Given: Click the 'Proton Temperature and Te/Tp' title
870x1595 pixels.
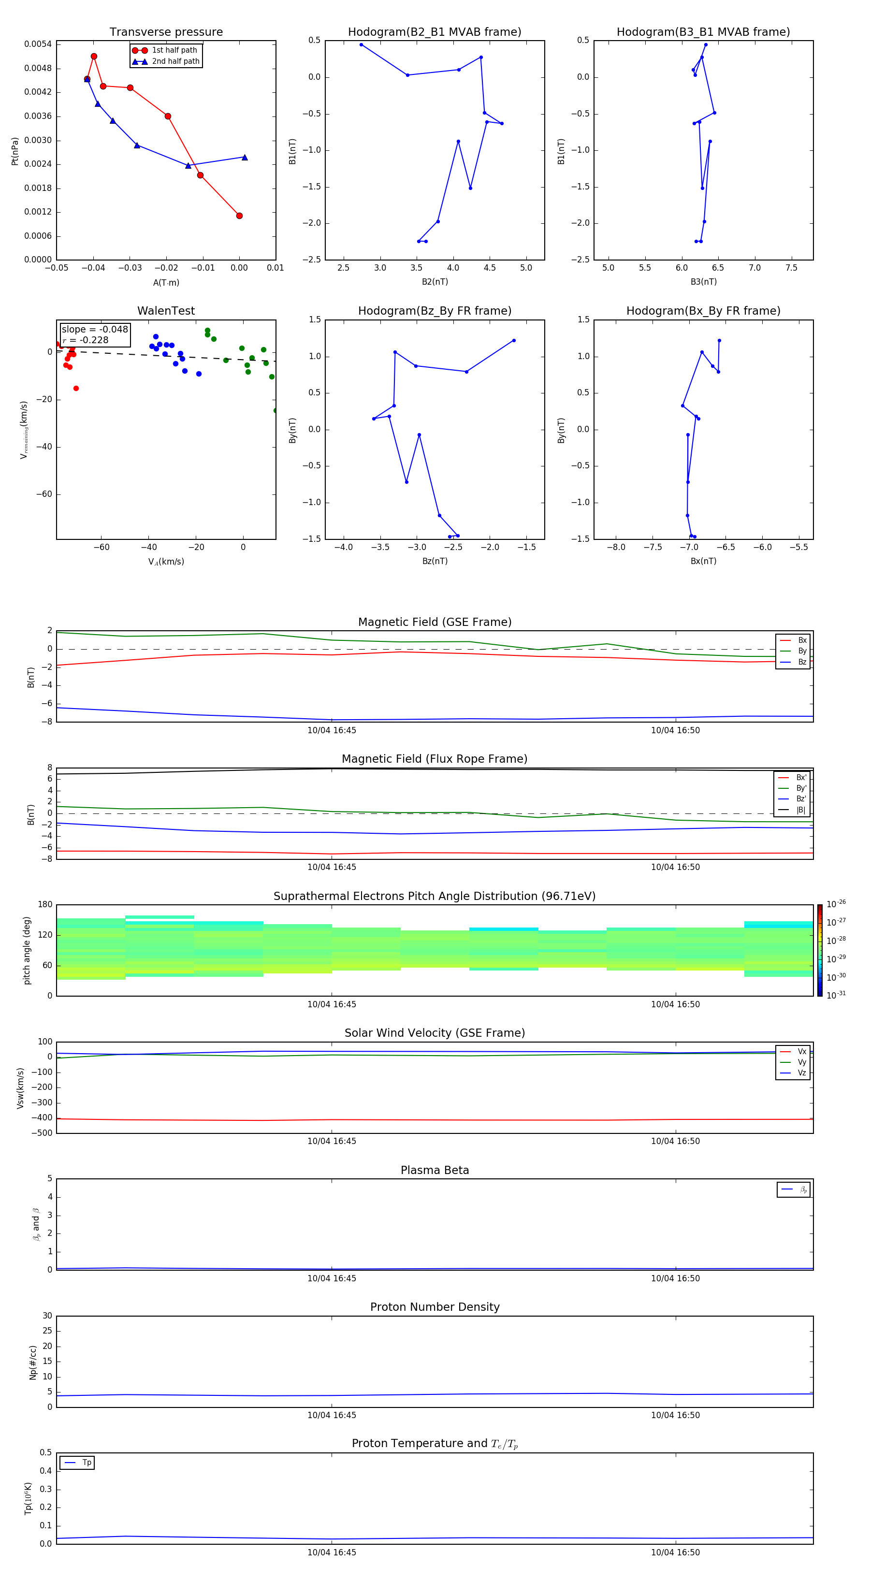Looking at the screenshot, I should [435, 1444].
